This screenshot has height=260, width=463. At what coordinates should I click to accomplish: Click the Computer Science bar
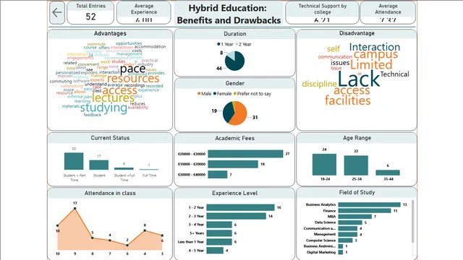(x=346, y=240)
